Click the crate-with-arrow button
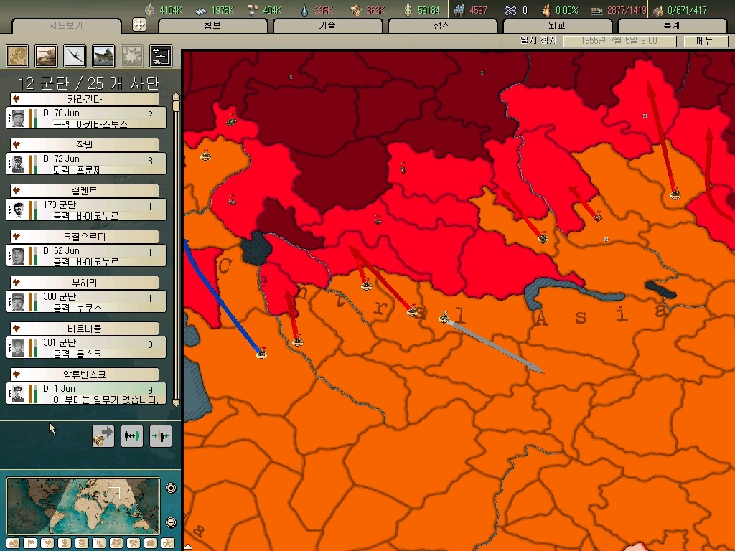The width and height of the screenshot is (735, 551). click(x=103, y=436)
